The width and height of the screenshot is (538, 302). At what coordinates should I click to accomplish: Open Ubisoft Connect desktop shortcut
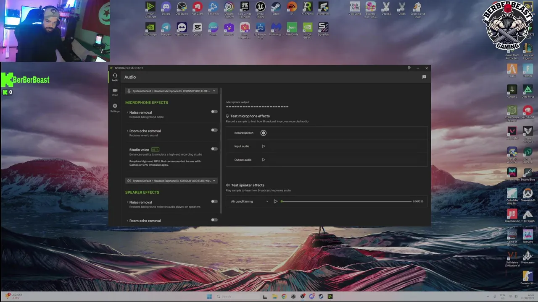point(229,9)
